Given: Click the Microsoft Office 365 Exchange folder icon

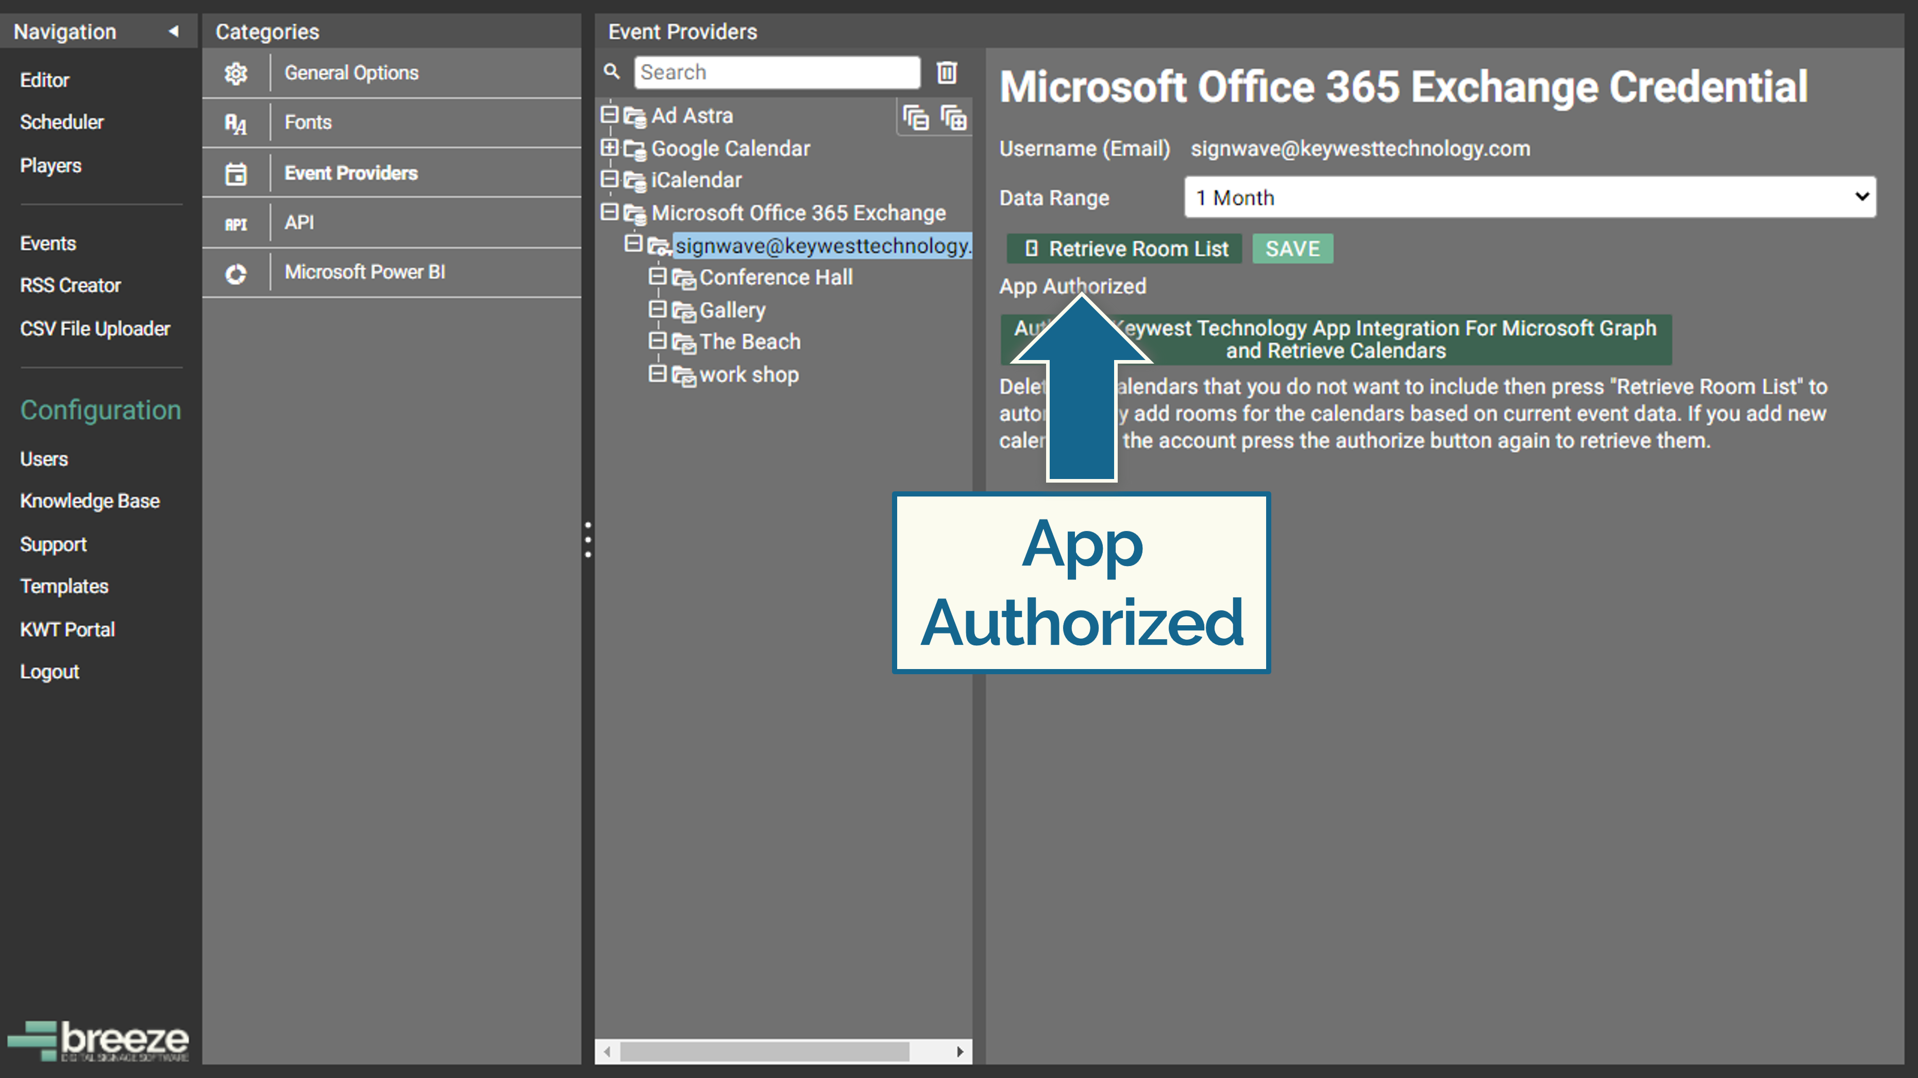Looking at the screenshot, I should [x=635, y=214].
